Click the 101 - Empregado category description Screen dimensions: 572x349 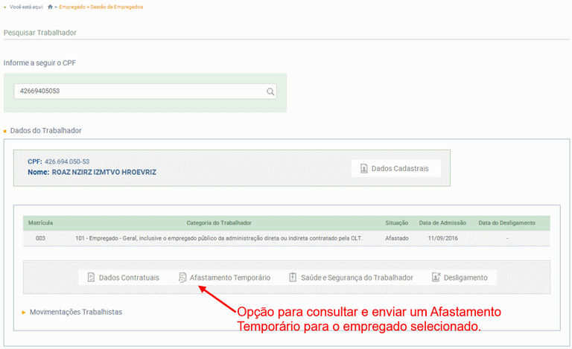(218, 238)
